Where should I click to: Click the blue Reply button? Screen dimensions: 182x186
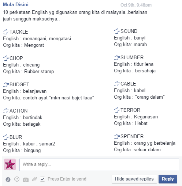(168, 179)
